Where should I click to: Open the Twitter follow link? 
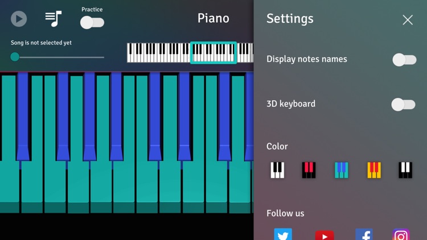283,234
